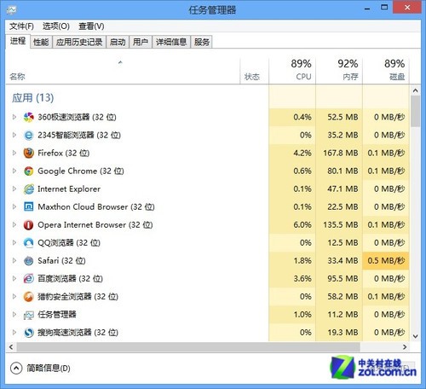Click the horizontal scrollbar left arrow
426x389 pixels.
[x=11, y=347]
